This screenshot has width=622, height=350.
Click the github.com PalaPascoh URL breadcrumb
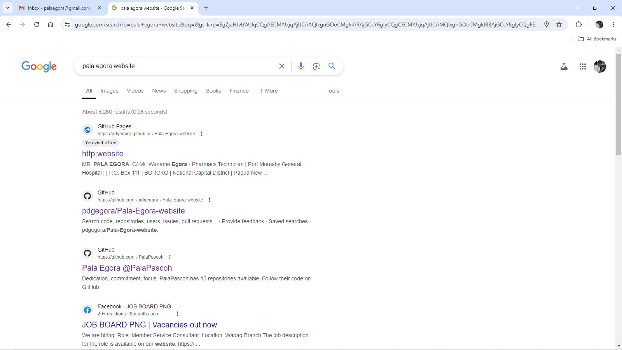[x=131, y=257]
